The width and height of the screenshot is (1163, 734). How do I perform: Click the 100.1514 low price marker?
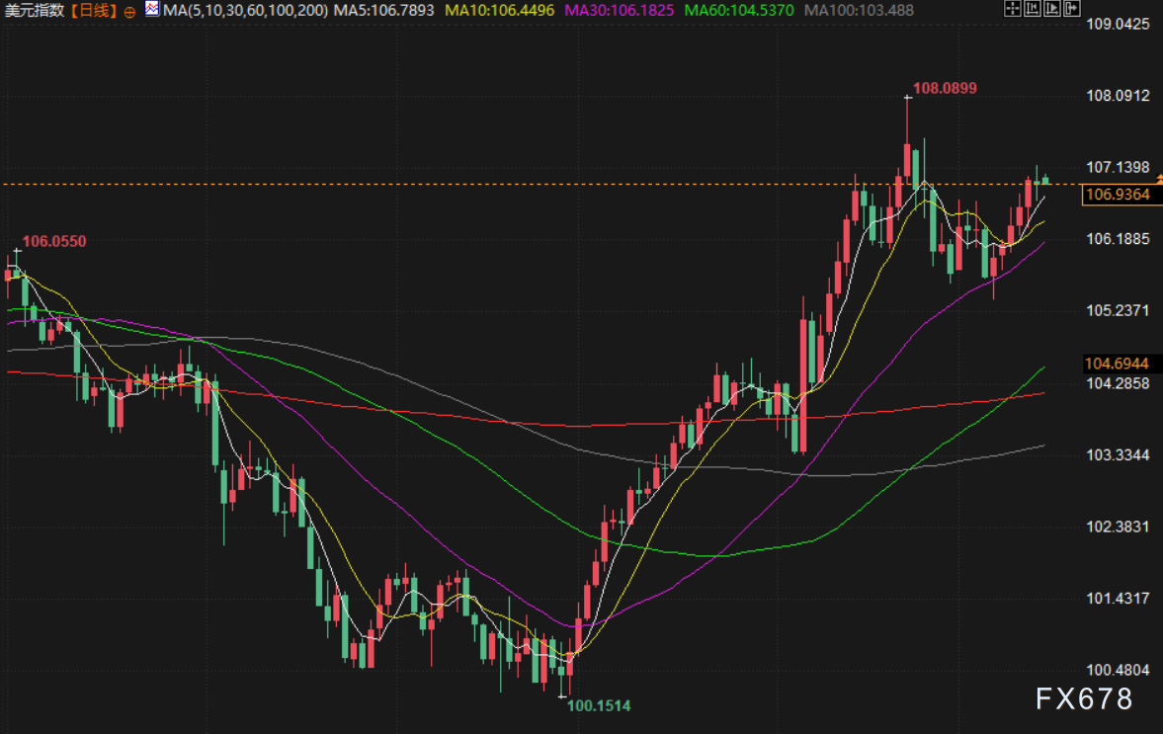598,705
